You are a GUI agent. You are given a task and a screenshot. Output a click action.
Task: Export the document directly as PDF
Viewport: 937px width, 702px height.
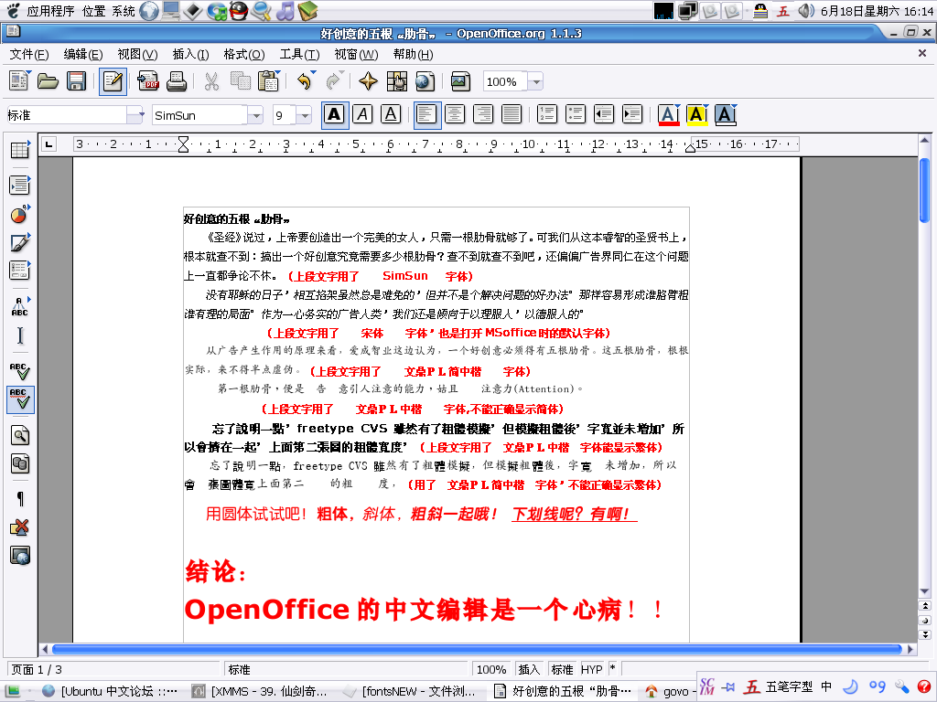click(147, 81)
